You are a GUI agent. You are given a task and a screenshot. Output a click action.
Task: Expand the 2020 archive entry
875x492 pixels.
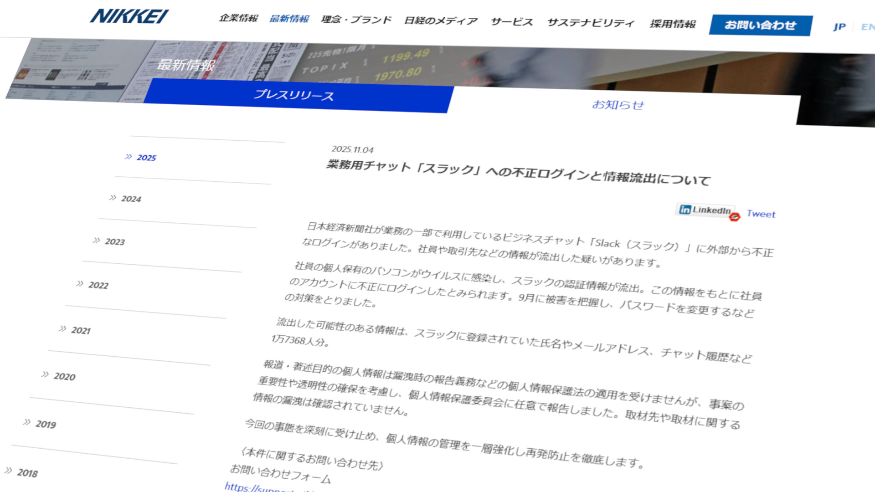pyautogui.click(x=64, y=377)
